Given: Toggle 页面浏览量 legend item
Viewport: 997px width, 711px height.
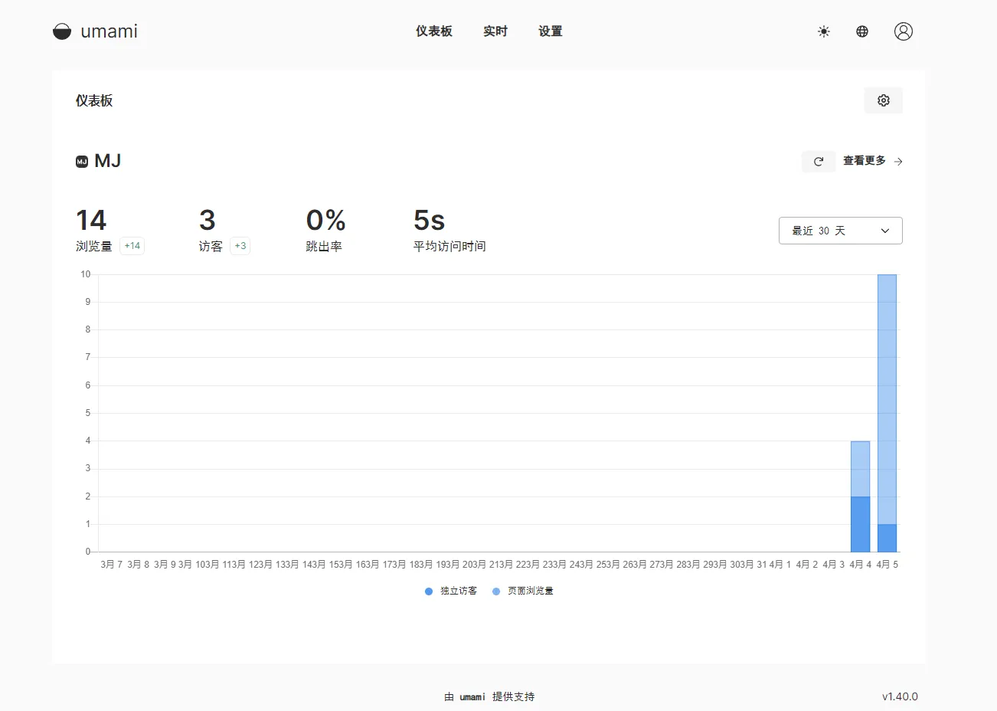Looking at the screenshot, I should pyautogui.click(x=523, y=591).
